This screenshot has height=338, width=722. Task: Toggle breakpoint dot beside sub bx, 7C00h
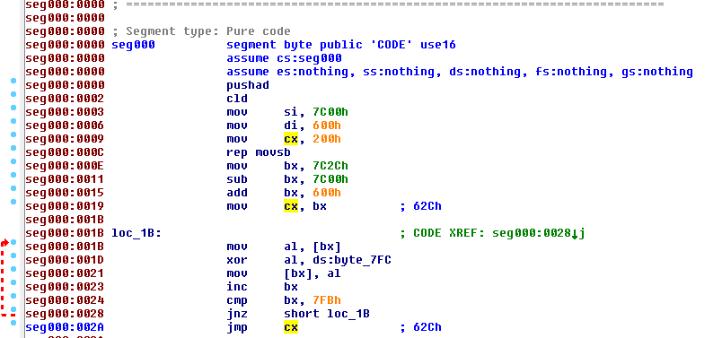[x=13, y=175]
